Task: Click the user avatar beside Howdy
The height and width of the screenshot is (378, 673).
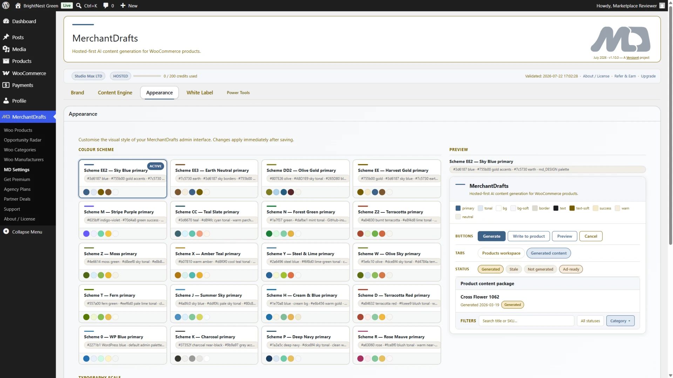Action: point(662,6)
